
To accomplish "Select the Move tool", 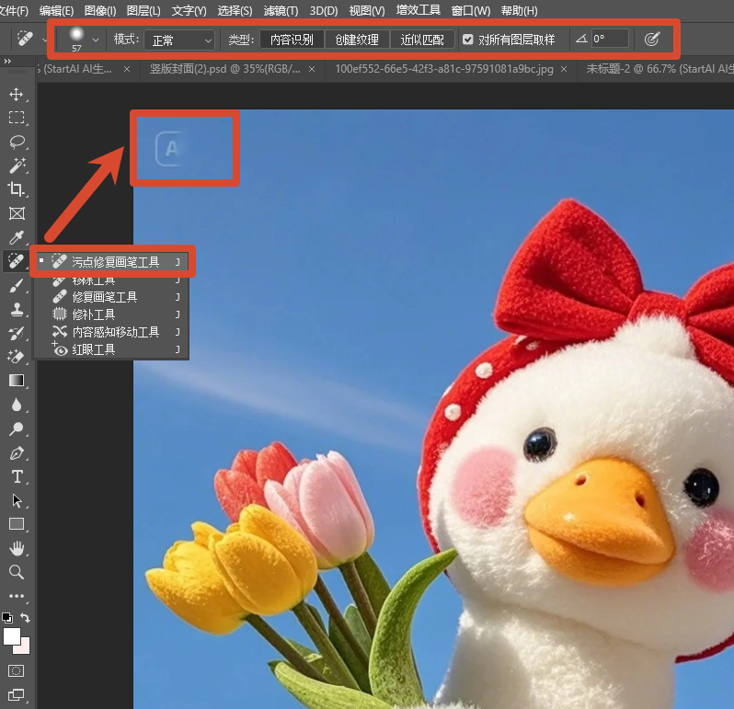I will (x=17, y=94).
